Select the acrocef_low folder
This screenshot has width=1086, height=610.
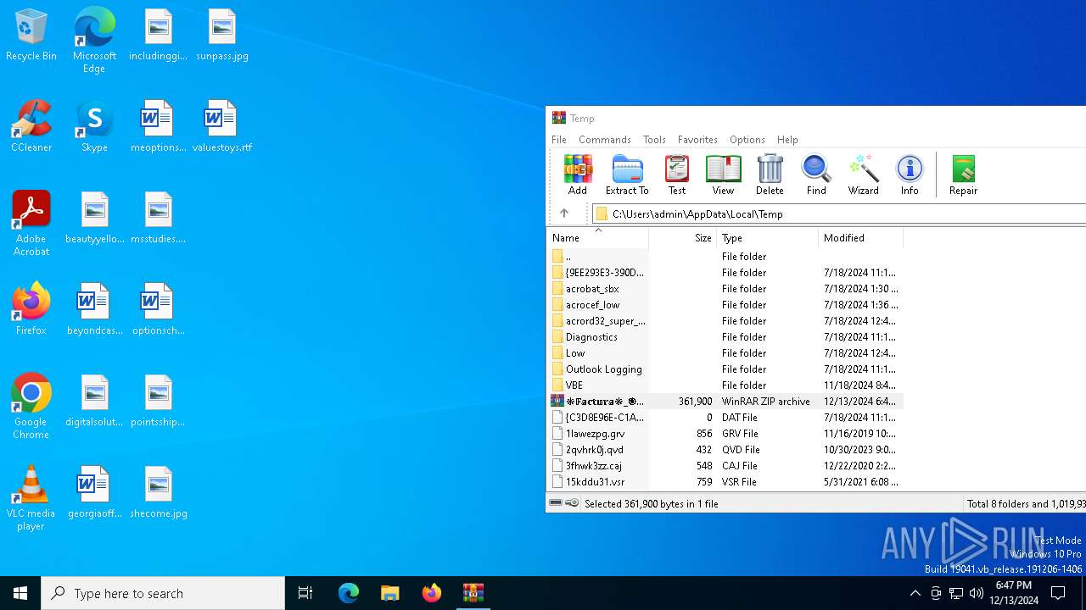pos(725,304)
